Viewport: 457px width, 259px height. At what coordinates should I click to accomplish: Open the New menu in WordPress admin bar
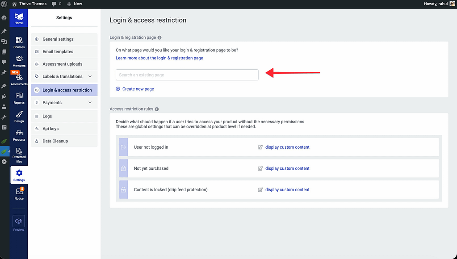(74, 4)
